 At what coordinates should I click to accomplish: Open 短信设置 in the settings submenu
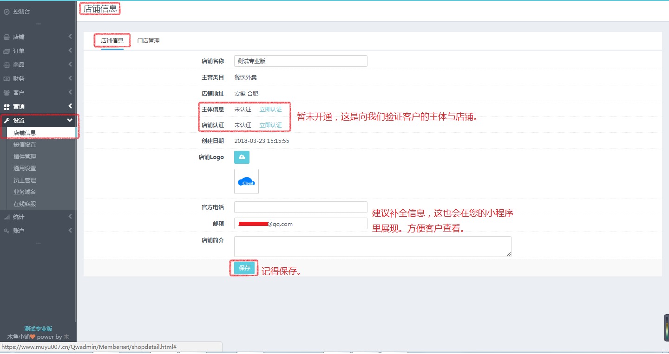click(x=25, y=145)
